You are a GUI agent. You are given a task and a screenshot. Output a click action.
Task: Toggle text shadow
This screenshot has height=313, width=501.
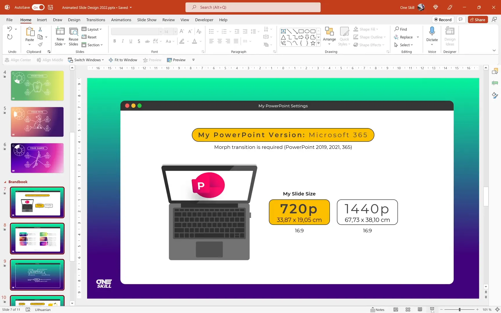tap(139, 41)
